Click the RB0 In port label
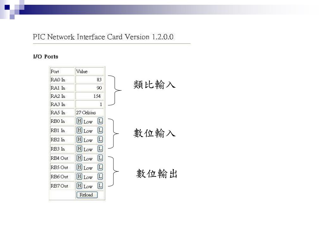 pos(58,121)
